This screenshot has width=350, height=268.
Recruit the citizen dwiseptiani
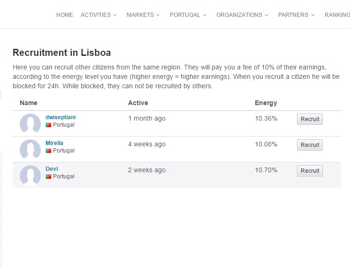310,119
